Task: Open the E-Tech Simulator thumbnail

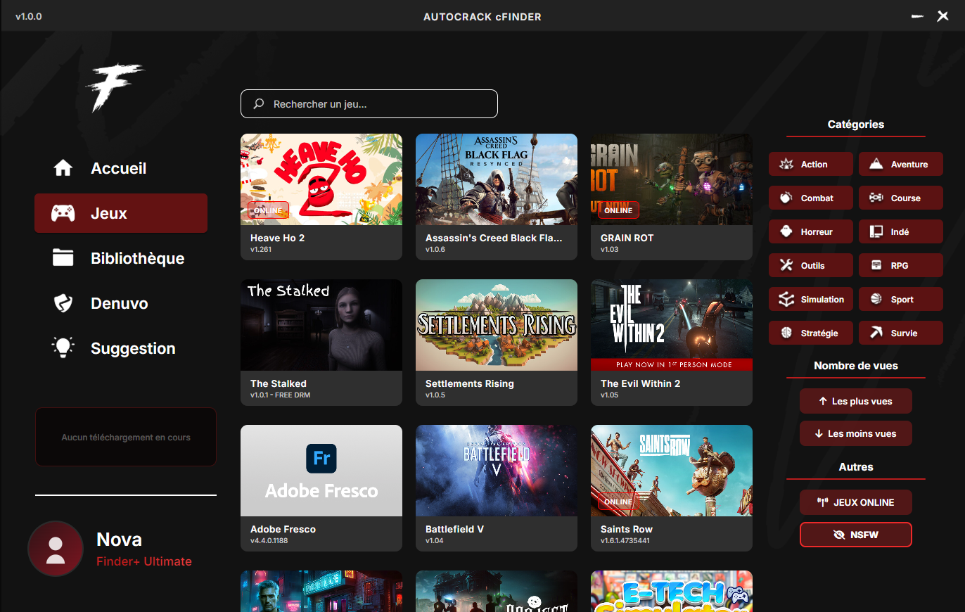Action: coord(672,591)
